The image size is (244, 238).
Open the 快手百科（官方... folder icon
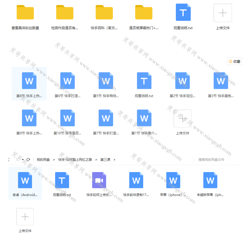(x=104, y=12)
